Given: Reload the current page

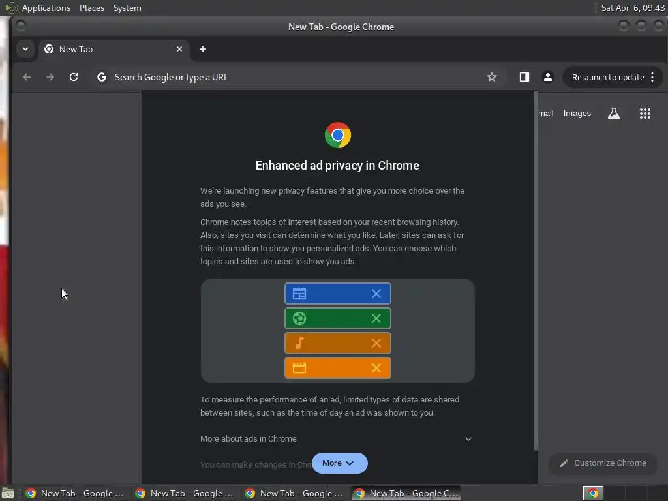Looking at the screenshot, I should pyautogui.click(x=74, y=77).
